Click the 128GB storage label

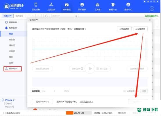[8, 103]
